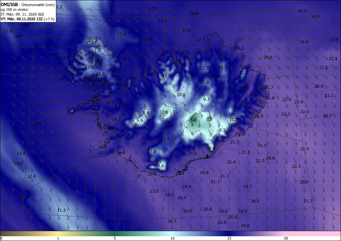The image size is (341, 241).
Task: Select the 21.0 value label
Action: point(154,191)
